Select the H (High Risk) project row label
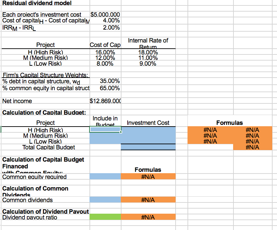Screen dimensions: 277x230 (46, 52)
